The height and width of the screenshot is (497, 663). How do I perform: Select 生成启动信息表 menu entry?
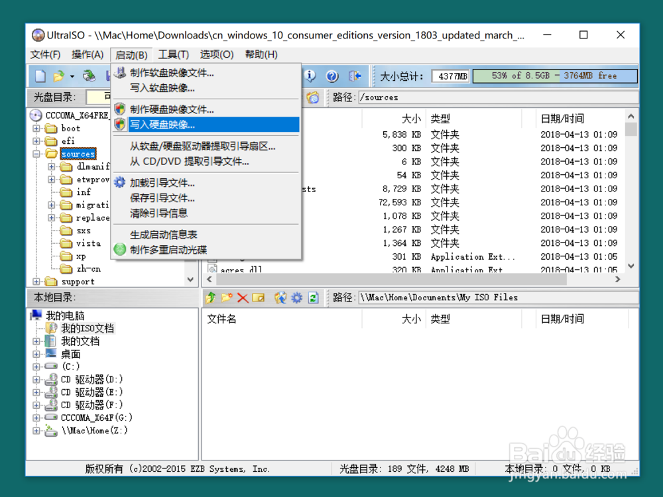[206, 235]
